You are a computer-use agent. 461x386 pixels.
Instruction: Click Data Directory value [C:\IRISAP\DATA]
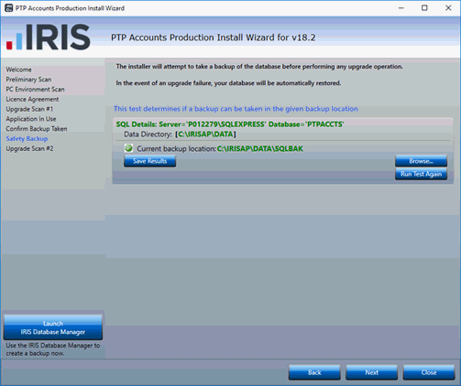(205, 134)
